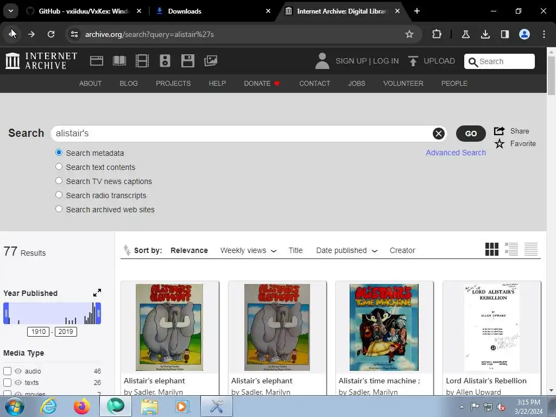Open the Internet Archive home logo
556x417 pixels.
coord(41,61)
